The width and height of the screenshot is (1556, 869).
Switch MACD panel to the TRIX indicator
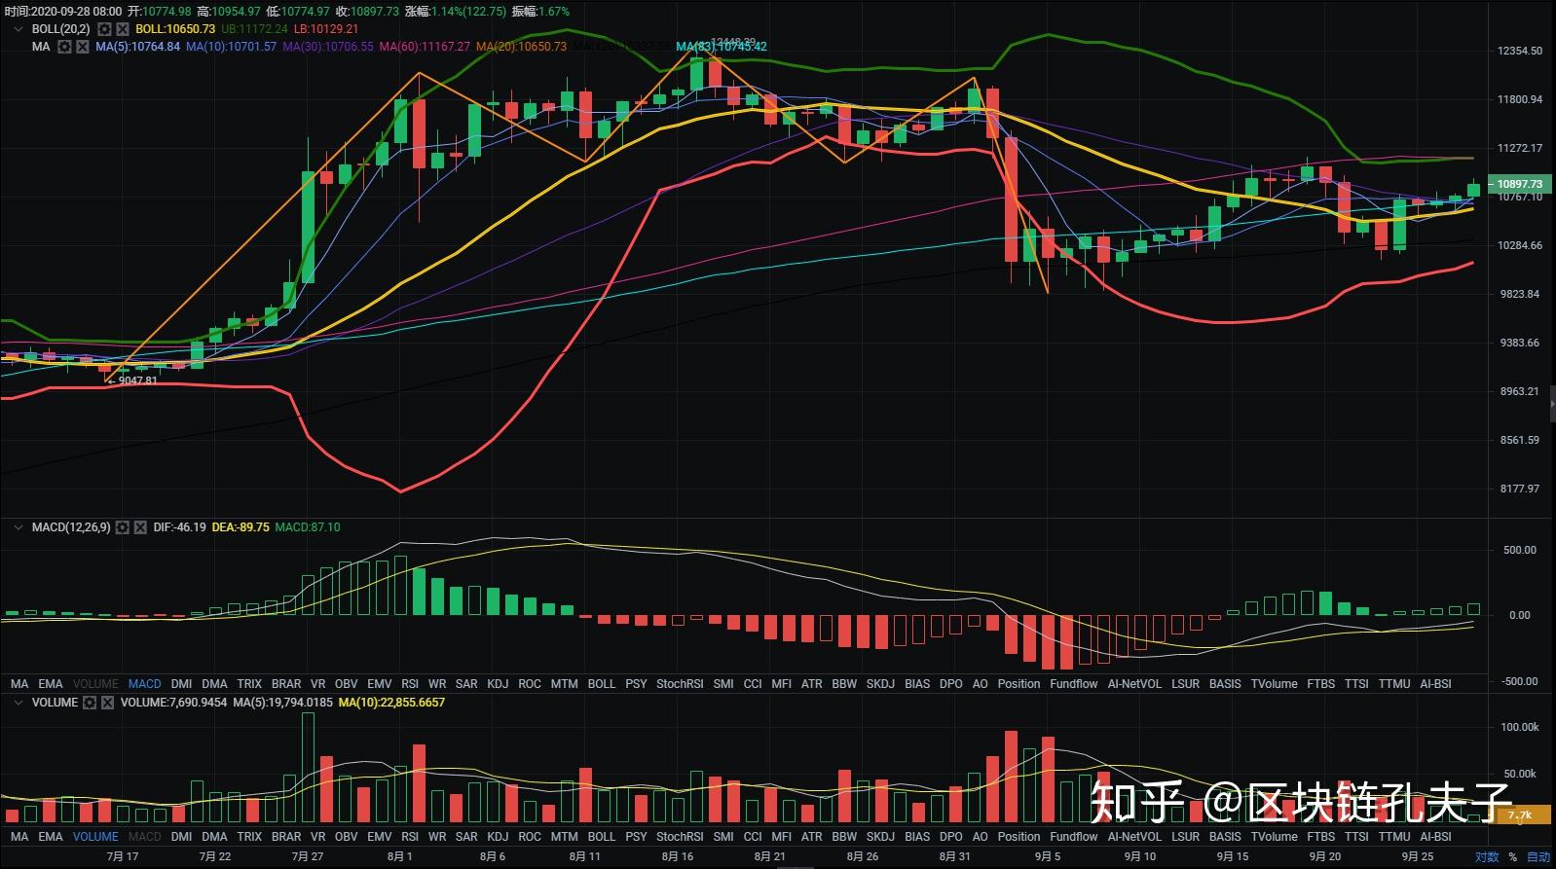tap(249, 684)
